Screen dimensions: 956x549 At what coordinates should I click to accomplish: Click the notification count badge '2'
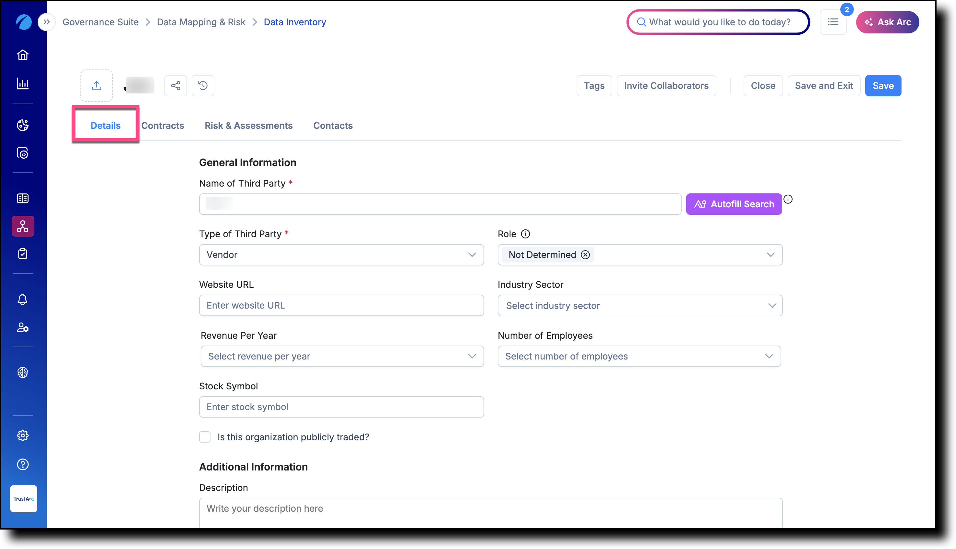tap(846, 10)
